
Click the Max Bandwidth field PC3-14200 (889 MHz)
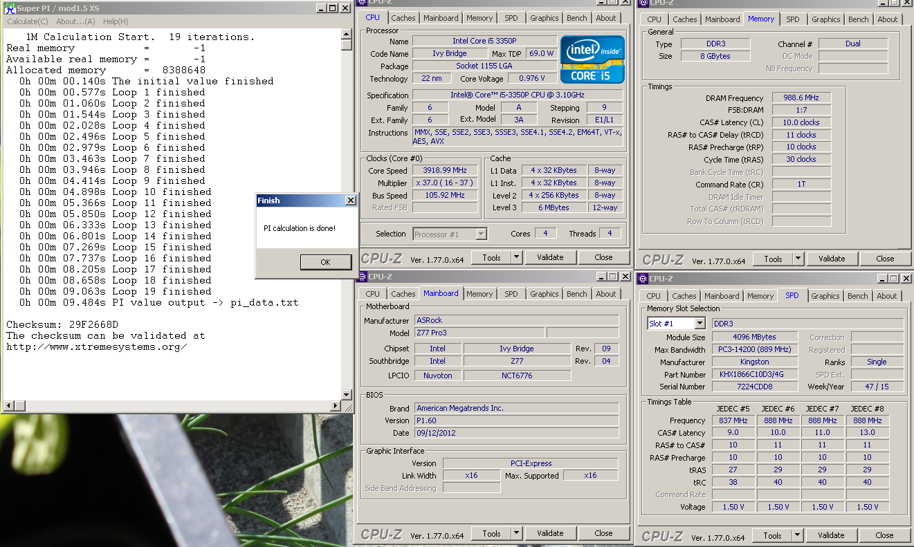click(754, 349)
